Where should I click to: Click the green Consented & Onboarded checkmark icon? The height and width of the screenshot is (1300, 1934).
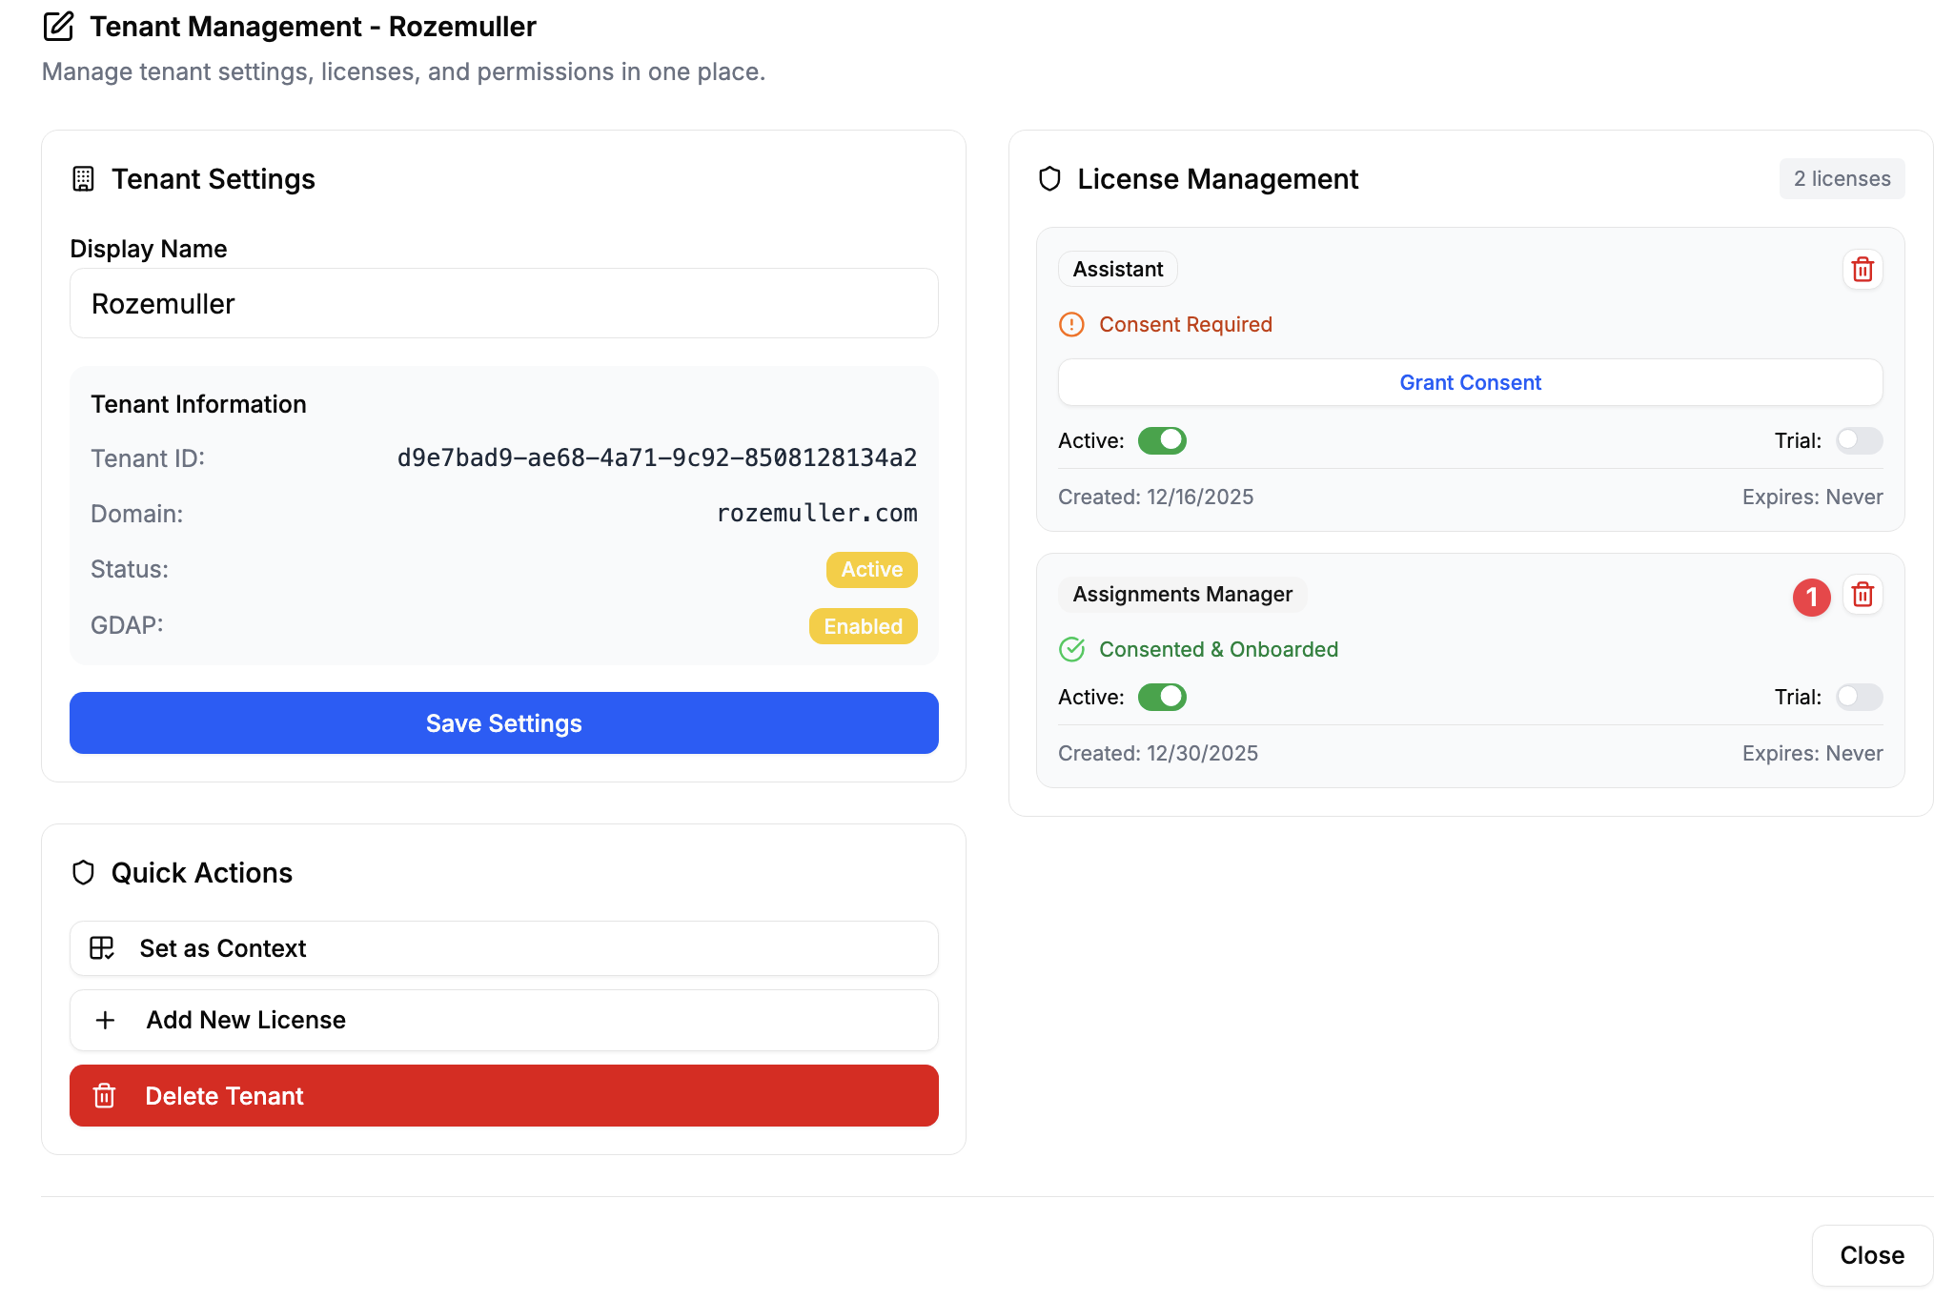tap(1071, 650)
